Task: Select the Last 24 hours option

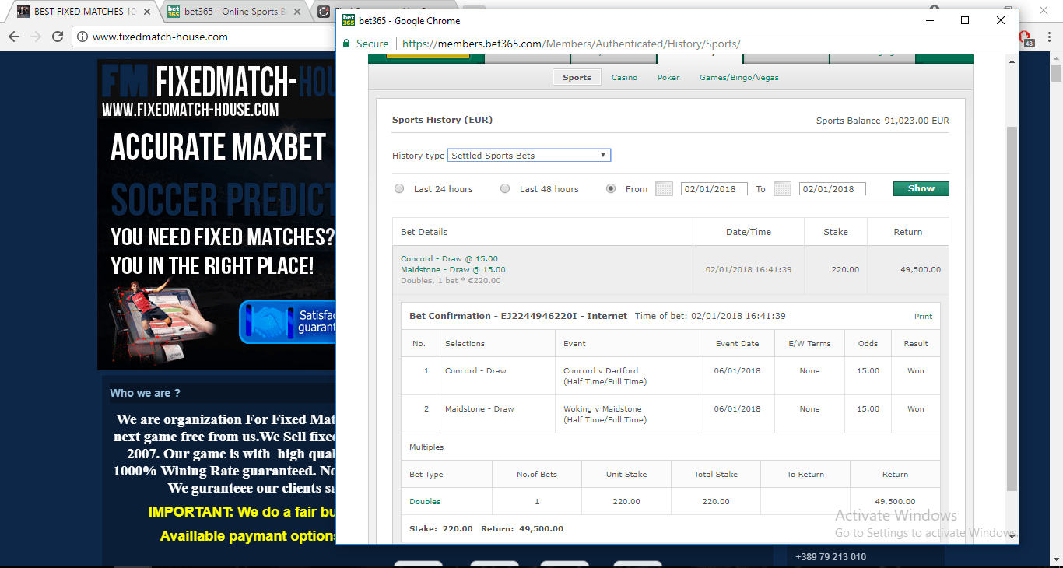Action: 399,188
